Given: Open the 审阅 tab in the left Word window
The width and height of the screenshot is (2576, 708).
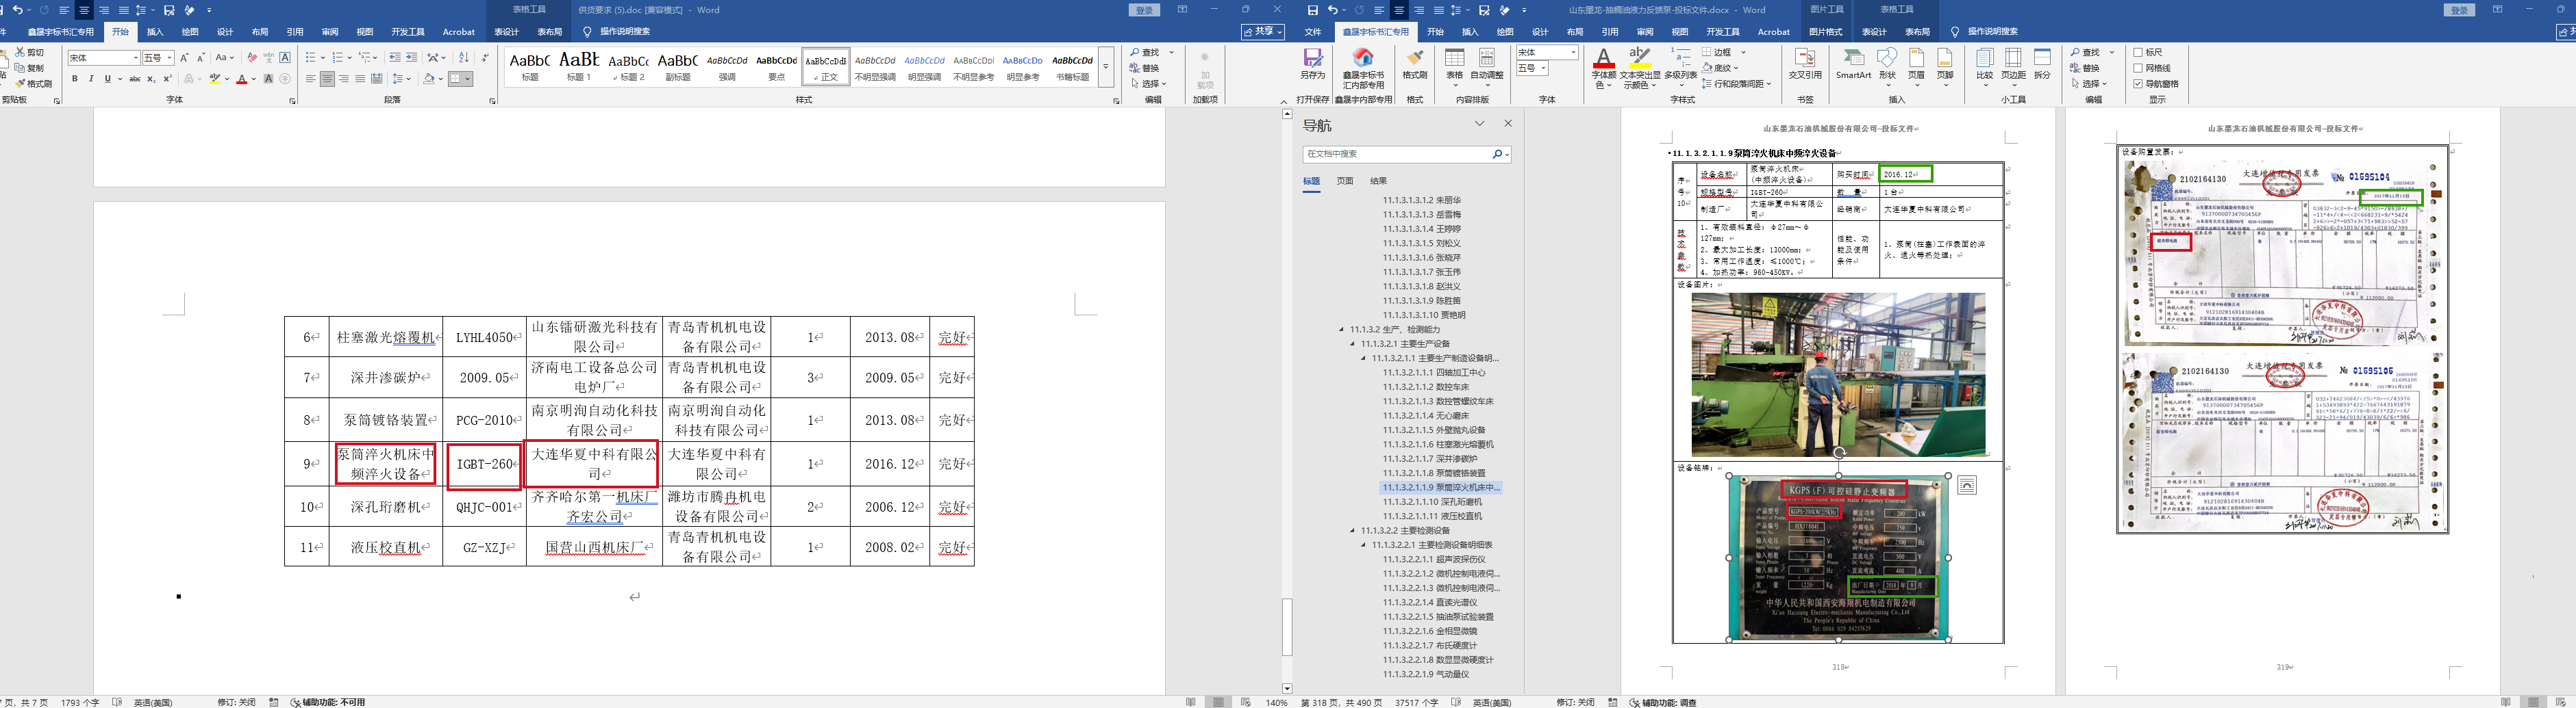Looking at the screenshot, I should point(330,32).
